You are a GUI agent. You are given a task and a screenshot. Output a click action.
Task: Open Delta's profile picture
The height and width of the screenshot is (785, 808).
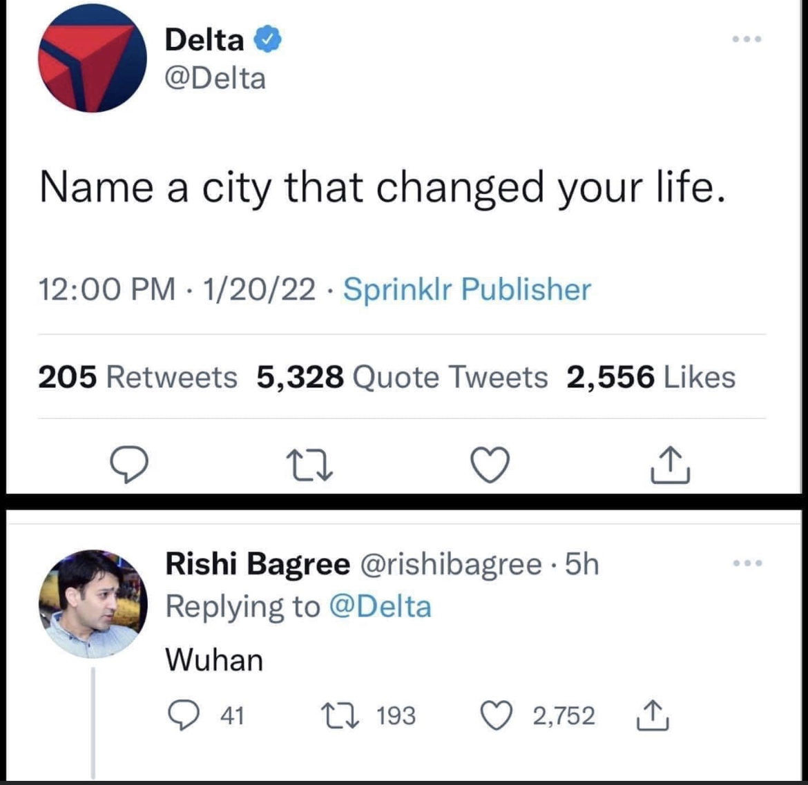[x=93, y=58]
